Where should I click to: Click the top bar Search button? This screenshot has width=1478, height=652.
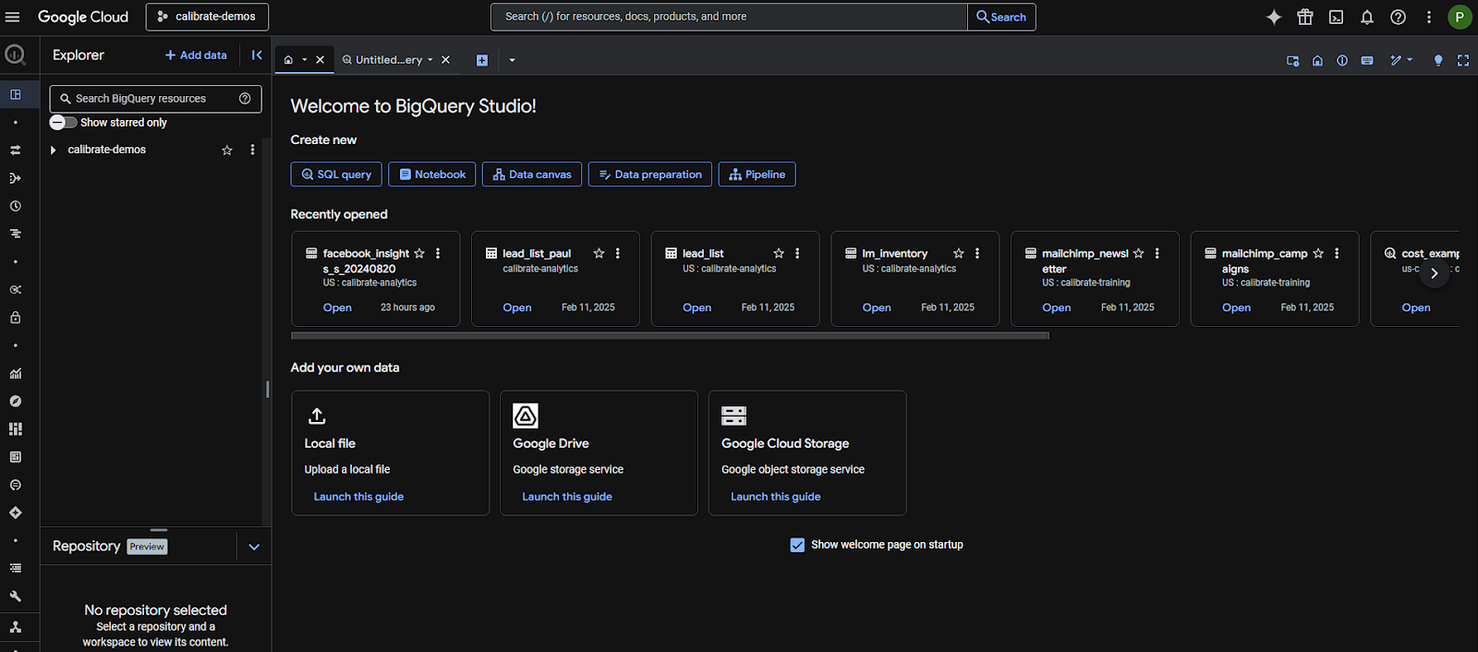[1001, 17]
